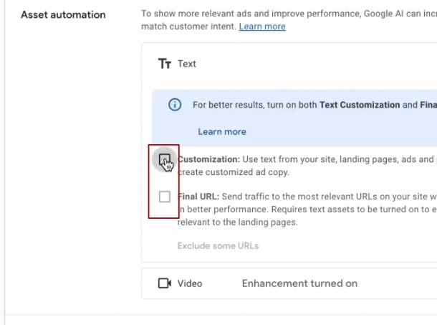Image resolution: width=437 pixels, height=325 pixels.
Task: Collapse the Text section via its header label
Action: [186, 64]
